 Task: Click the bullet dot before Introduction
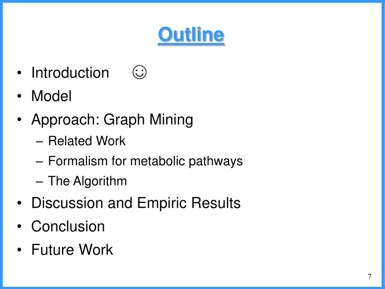20,73
